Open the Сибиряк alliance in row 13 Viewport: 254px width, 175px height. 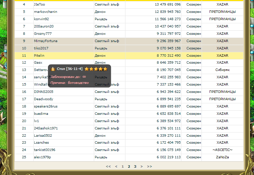222,70
